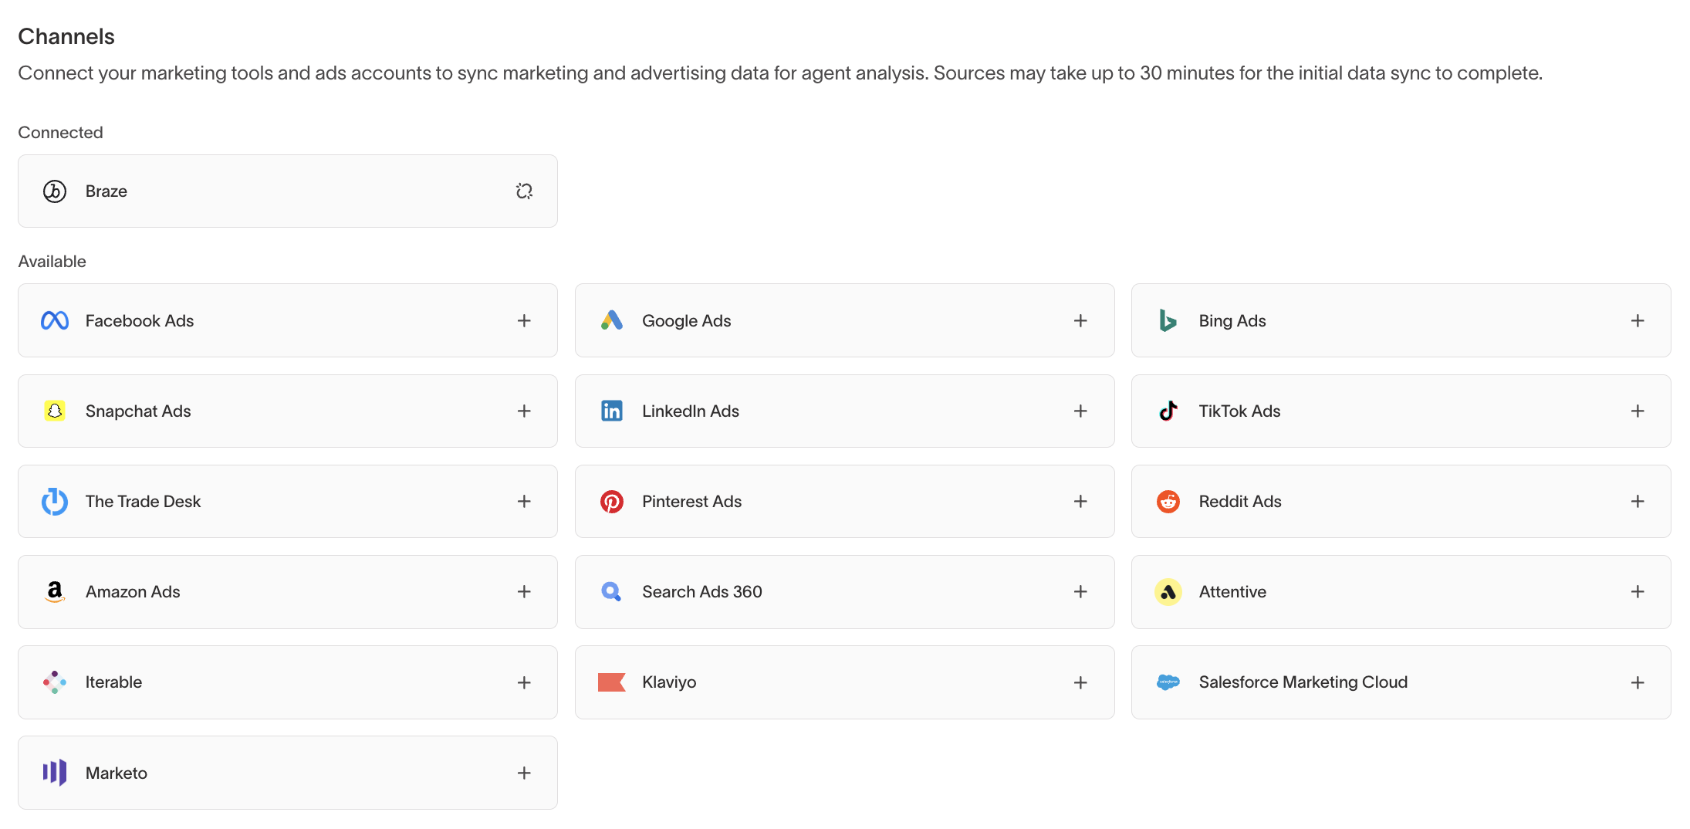This screenshot has height=829, width=1690.
Task: Select the Snapchat Ads label
Action: (138, 411)
